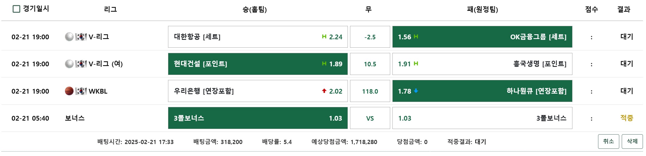The image size is (646, 156).
Task: Select 우리은행 [연장포함] home bet
Action: [258, 91]
